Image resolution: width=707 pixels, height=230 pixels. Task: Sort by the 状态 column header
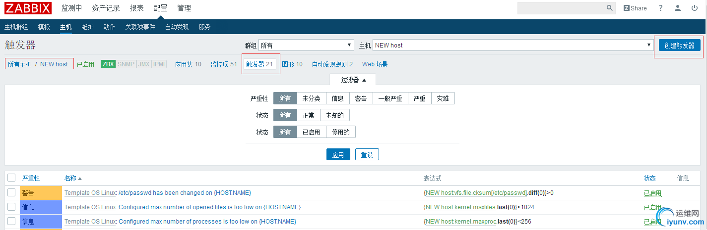[649, 178]
